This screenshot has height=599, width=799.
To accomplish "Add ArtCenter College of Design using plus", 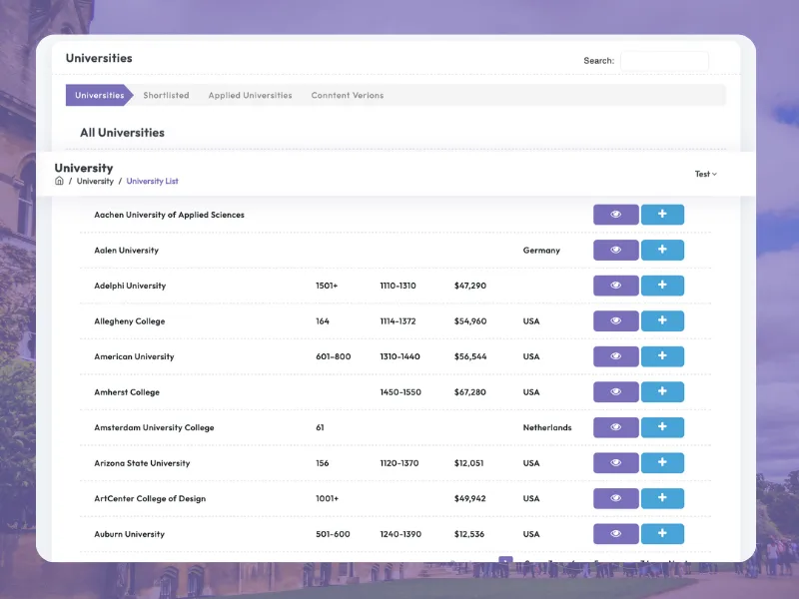I will point(662,498).
